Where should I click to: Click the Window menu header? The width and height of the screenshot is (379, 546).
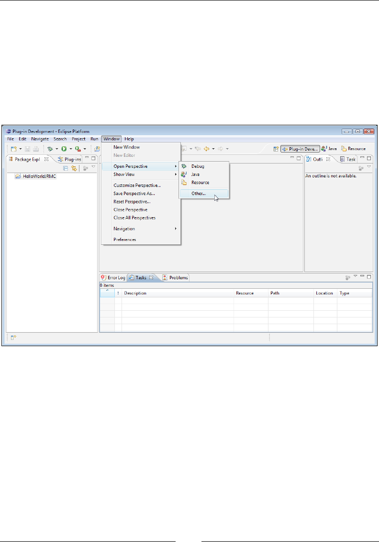tap(111, 139)
